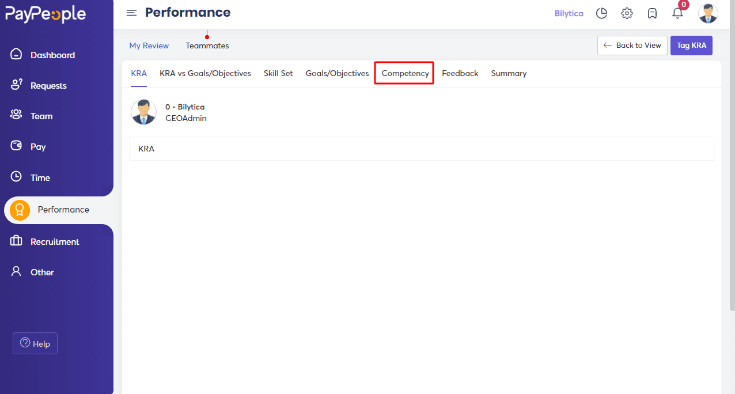Open the pie chart reports icon
Screen dimensions: 735x394
[601, 13]
